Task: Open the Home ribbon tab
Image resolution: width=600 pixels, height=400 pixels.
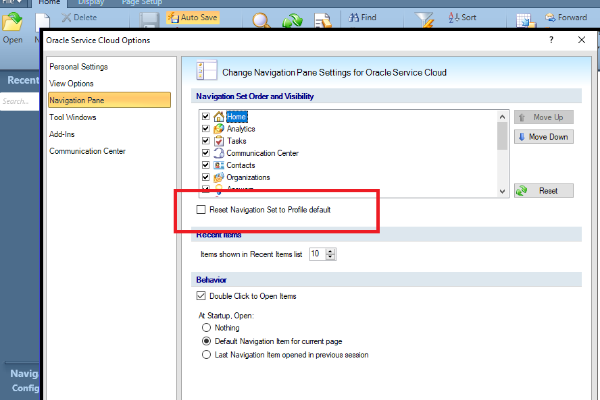Action: point(49,2)
